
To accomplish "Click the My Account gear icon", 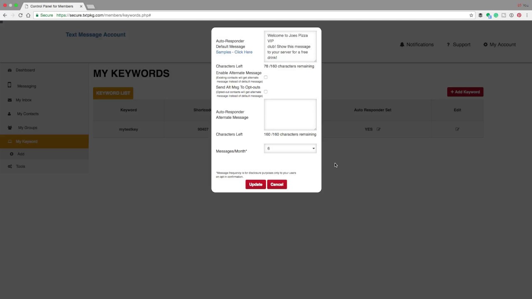I will click(485, 44).
